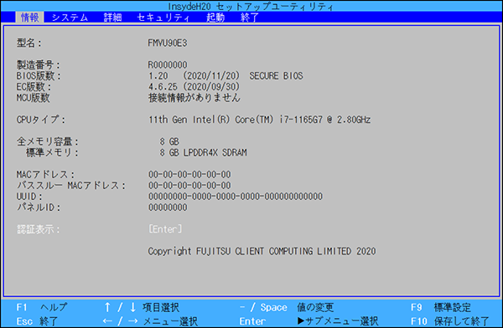
Task: Click the UUID label
Action: click(29, 197)
